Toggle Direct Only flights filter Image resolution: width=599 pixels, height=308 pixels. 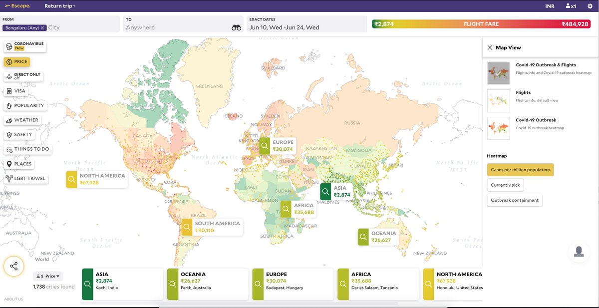[x=23, y=76]
